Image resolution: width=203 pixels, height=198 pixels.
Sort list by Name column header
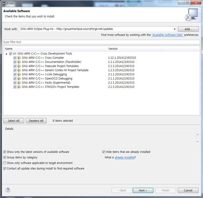click(x=55, y=49)
